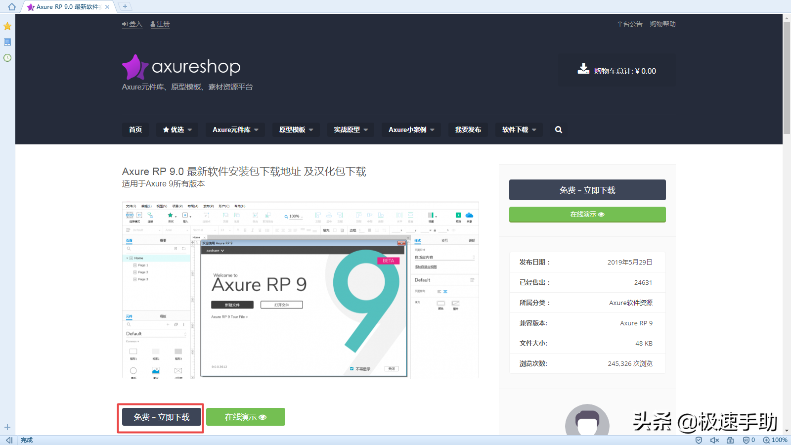Click the axureshop star logo
This screenshot has width=791, height=445.
click(134, 67)
